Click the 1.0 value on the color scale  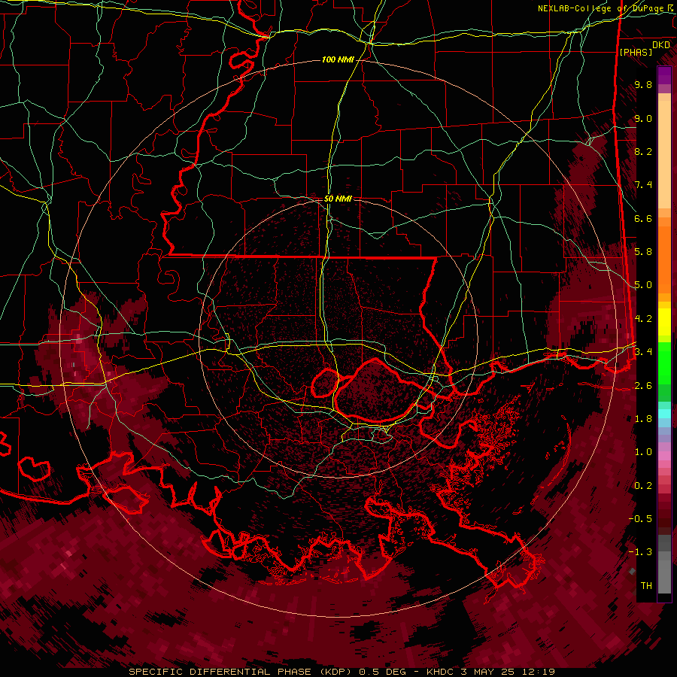point(643,452)
